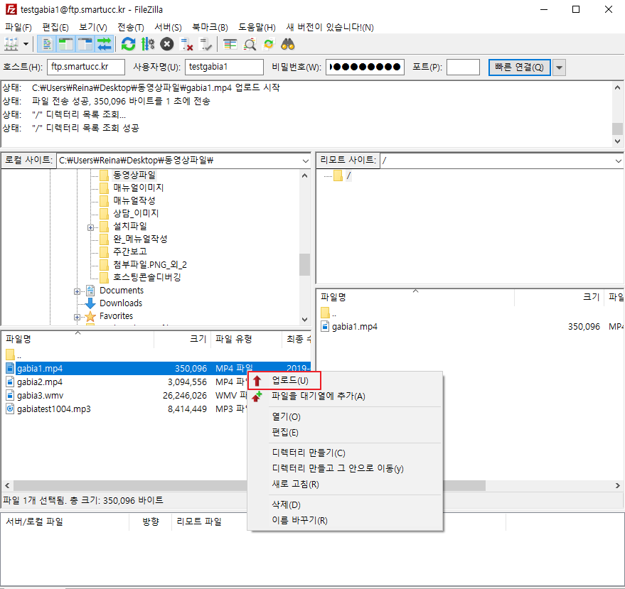Open the 북마크(B) menu
This screenshot has width=625, height=589.
point(210,28)
